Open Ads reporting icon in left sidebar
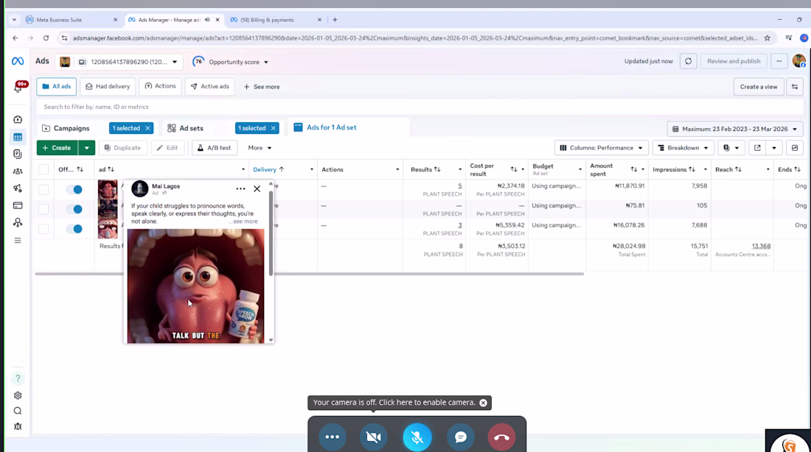Image resolution: width=811 pixels, height=452 pixels. [x=18, y=154]
